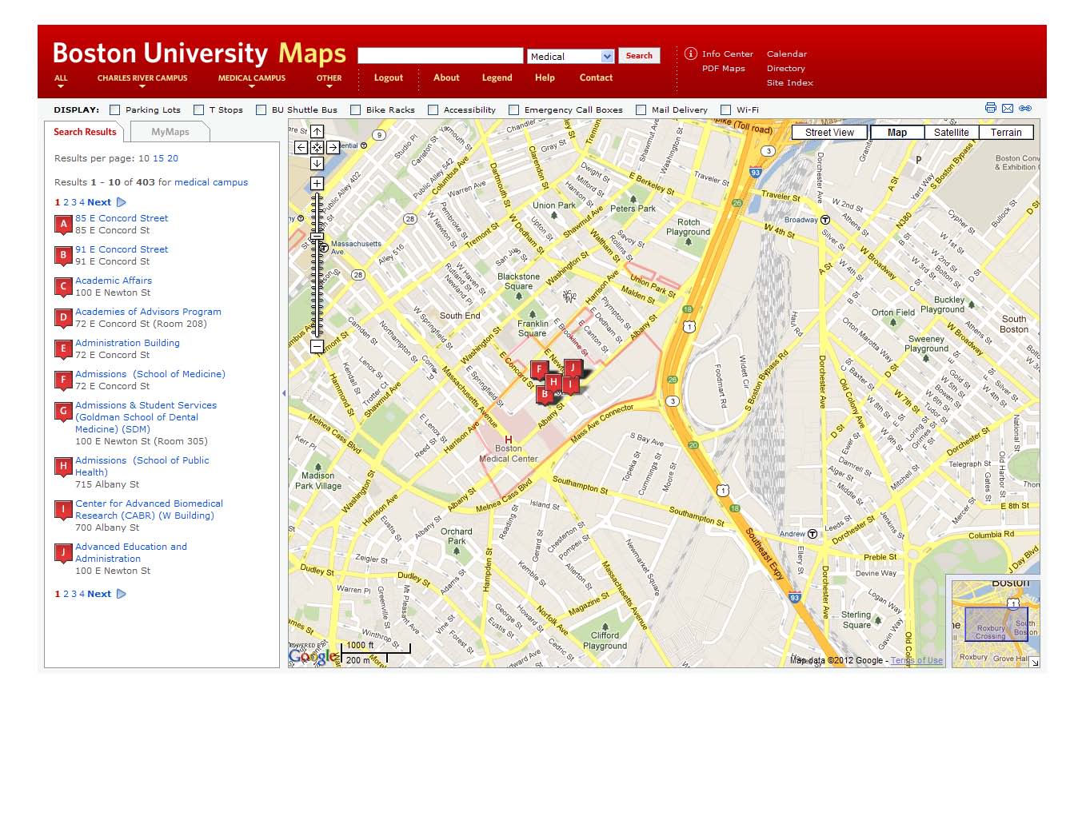
Task: Click the search text field
Action: coord(441,56)
